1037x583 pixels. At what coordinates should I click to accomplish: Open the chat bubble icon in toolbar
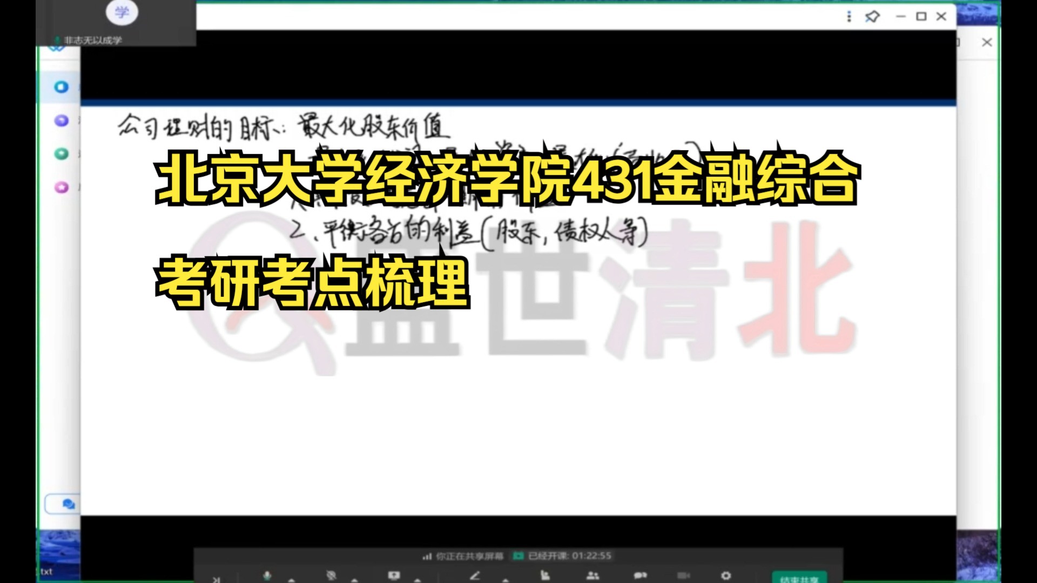click(x=640, y=576)
